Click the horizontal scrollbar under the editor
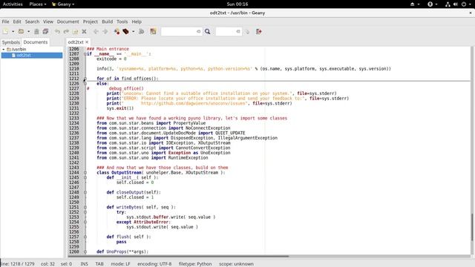Viewport: 475px width, 267px height. coord(178,256)
